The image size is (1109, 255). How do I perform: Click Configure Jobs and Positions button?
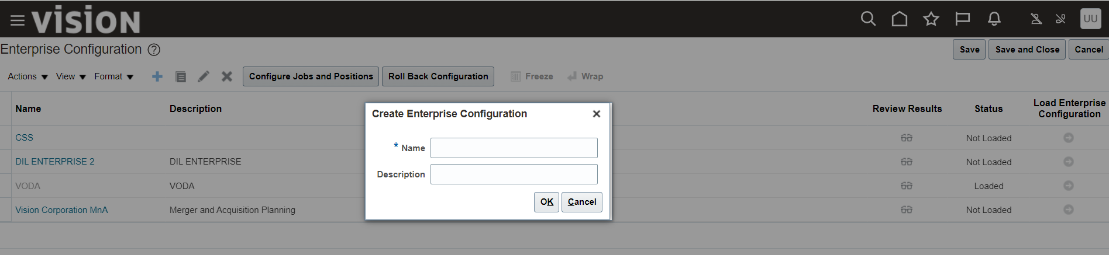pyautogui.click(x=311, y=76)
